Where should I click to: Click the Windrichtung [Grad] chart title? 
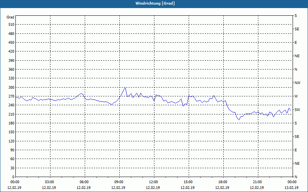[x=155, y=3]
